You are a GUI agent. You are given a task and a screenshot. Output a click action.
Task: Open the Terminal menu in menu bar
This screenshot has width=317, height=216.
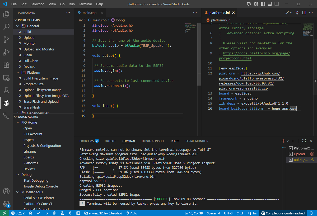click(85, 4)
